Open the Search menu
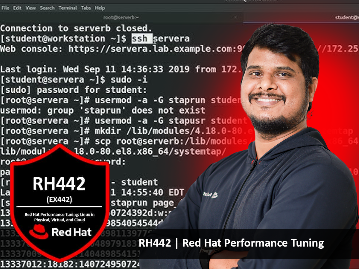Screen dimensions: 359x269 click(x=47, y=8)
